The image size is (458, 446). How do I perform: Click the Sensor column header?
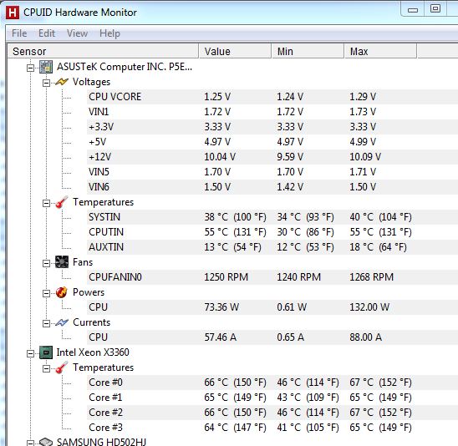click(x=103, y=52)
